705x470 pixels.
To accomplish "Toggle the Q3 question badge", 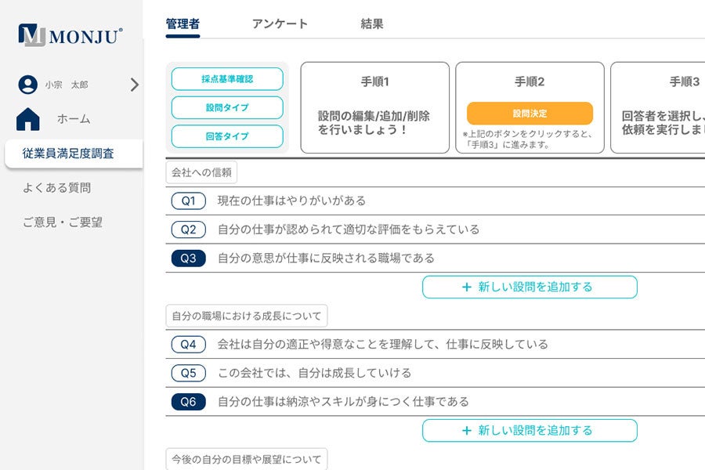I will click(x=188, y=258).
